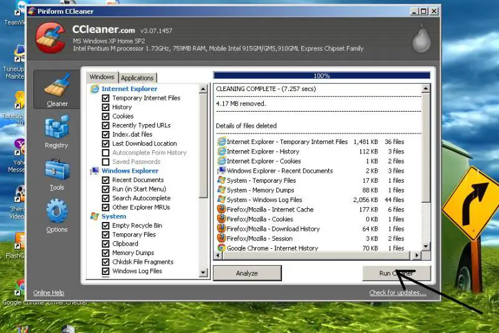
Task: Enable Autocomplete Form History checkbox
Action: click(105, 153)
